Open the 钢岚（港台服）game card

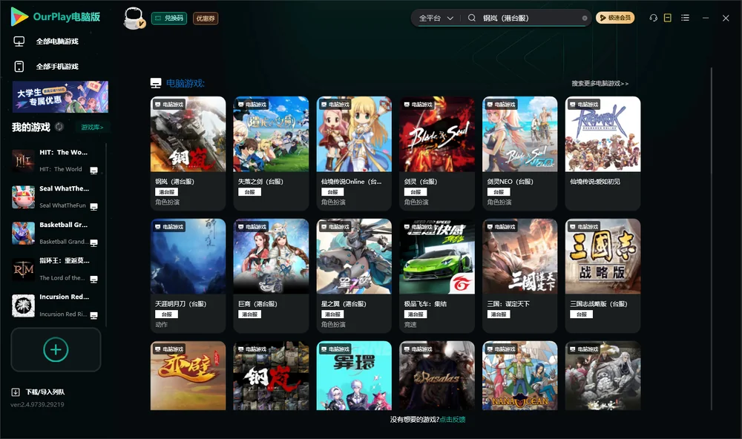[x=188, y=153]
